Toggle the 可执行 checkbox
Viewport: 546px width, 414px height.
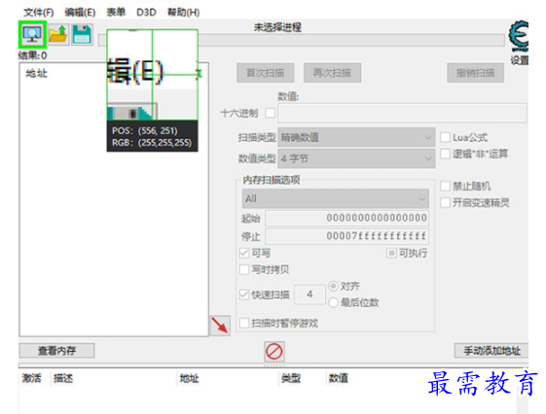pos(391,253)
